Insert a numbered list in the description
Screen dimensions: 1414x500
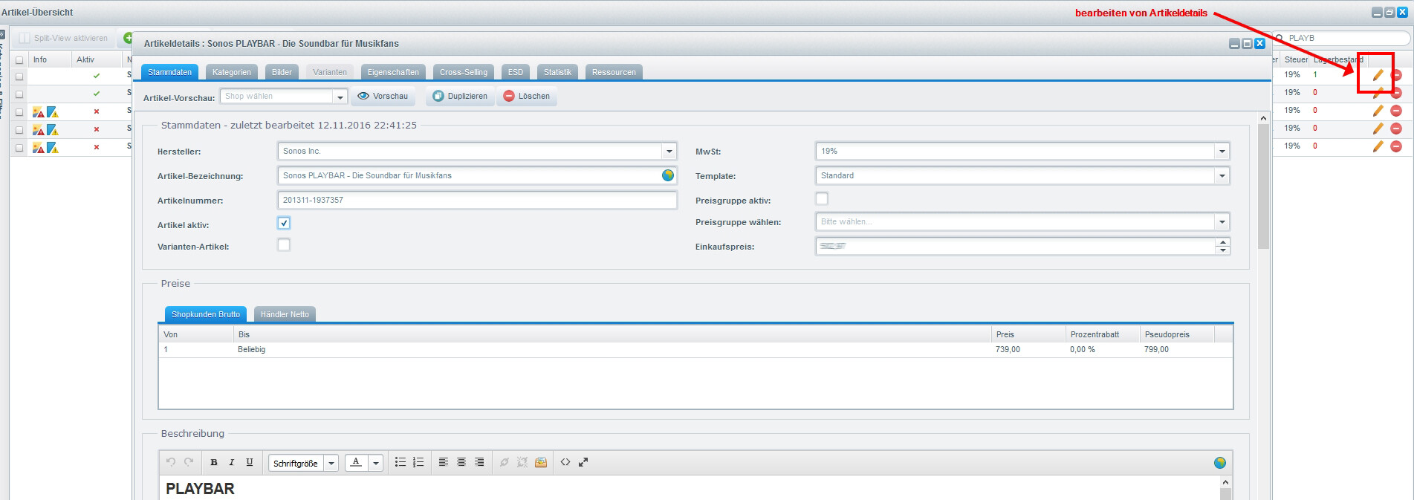tap(418, 462)
